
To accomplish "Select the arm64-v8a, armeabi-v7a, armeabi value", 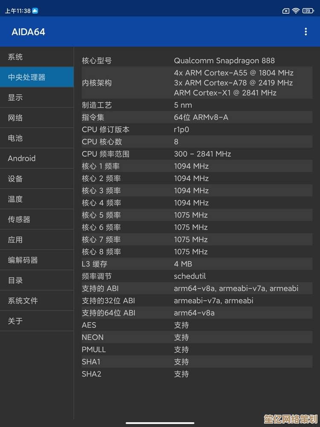I will coord(236,288).
